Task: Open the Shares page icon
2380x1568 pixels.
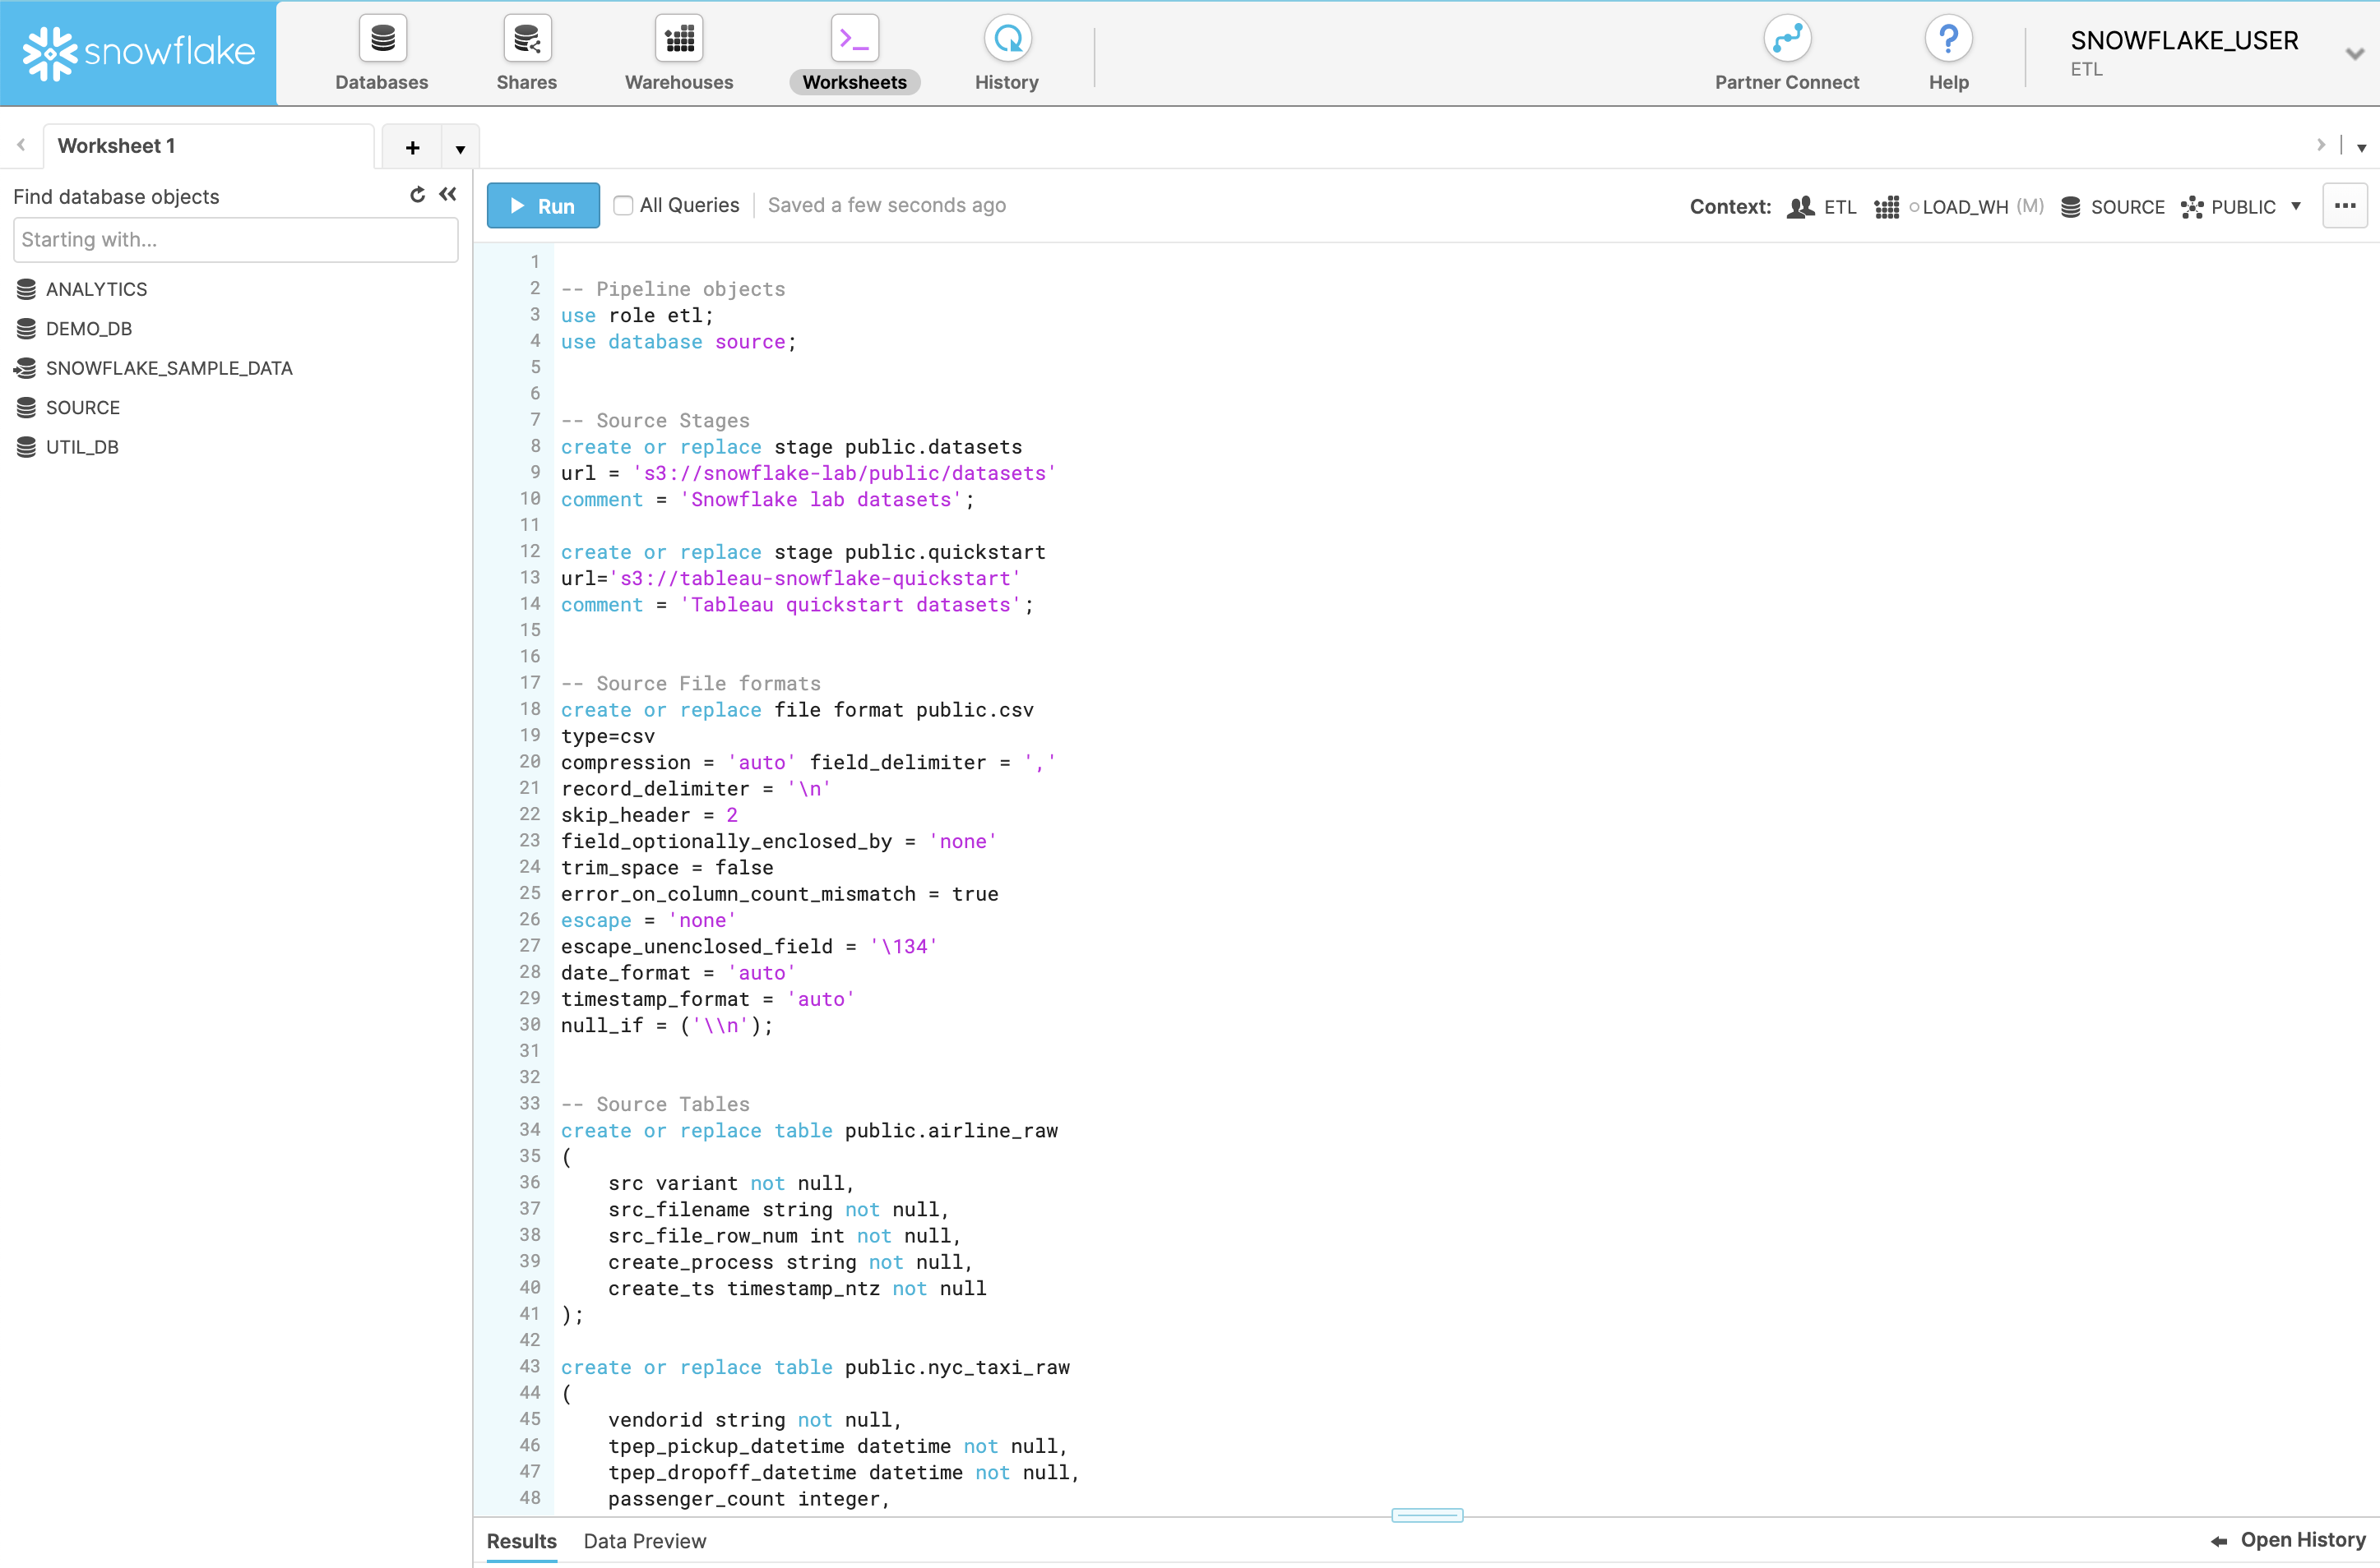Action: tap(527, 39)
